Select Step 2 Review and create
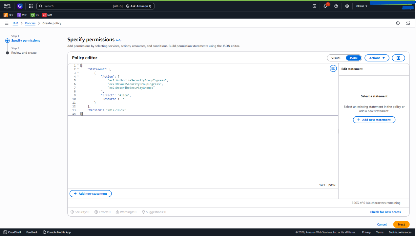Viewport: 416px width, 236px height. coord(24,53)
